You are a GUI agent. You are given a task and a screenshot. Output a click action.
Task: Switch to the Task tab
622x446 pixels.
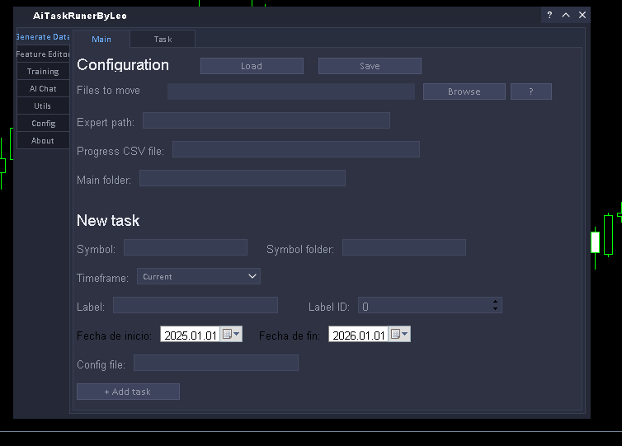(163, 39)
